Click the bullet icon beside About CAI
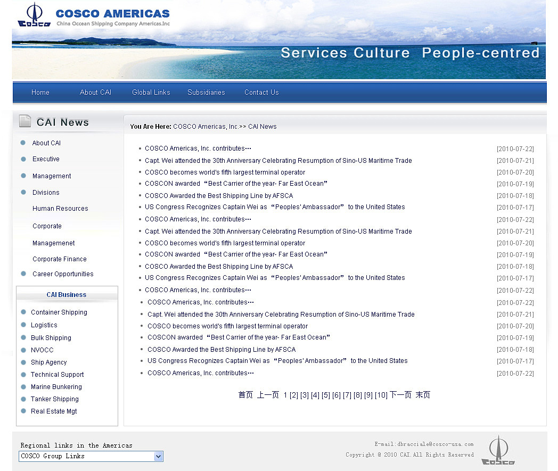 coord(22,143)
